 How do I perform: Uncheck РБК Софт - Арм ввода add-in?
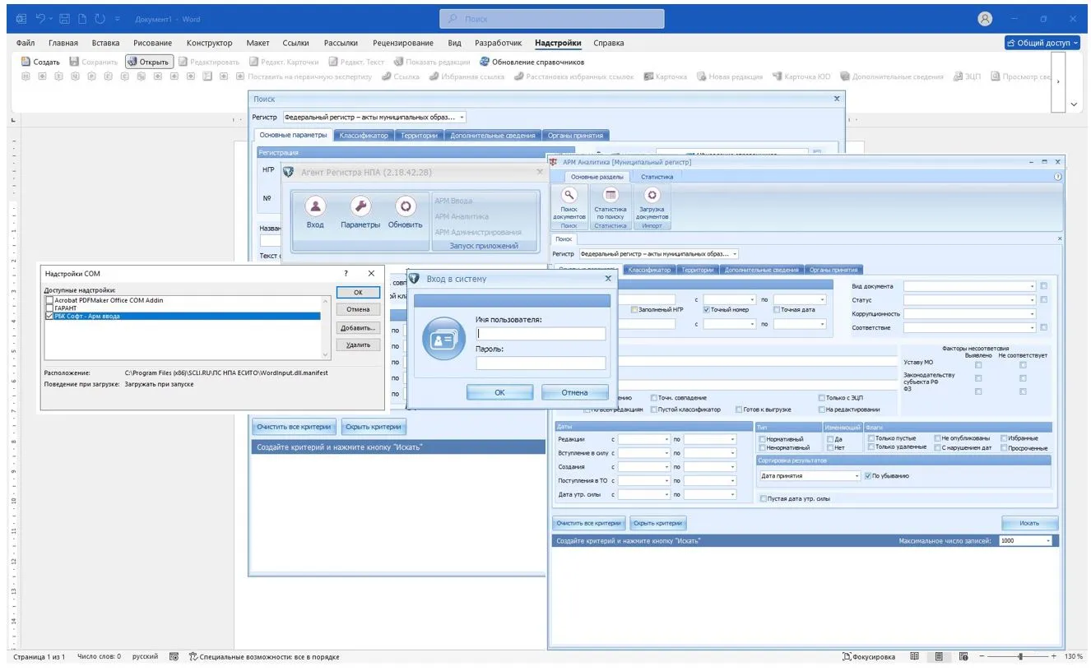pyautogui.click(x=50, y=316)
